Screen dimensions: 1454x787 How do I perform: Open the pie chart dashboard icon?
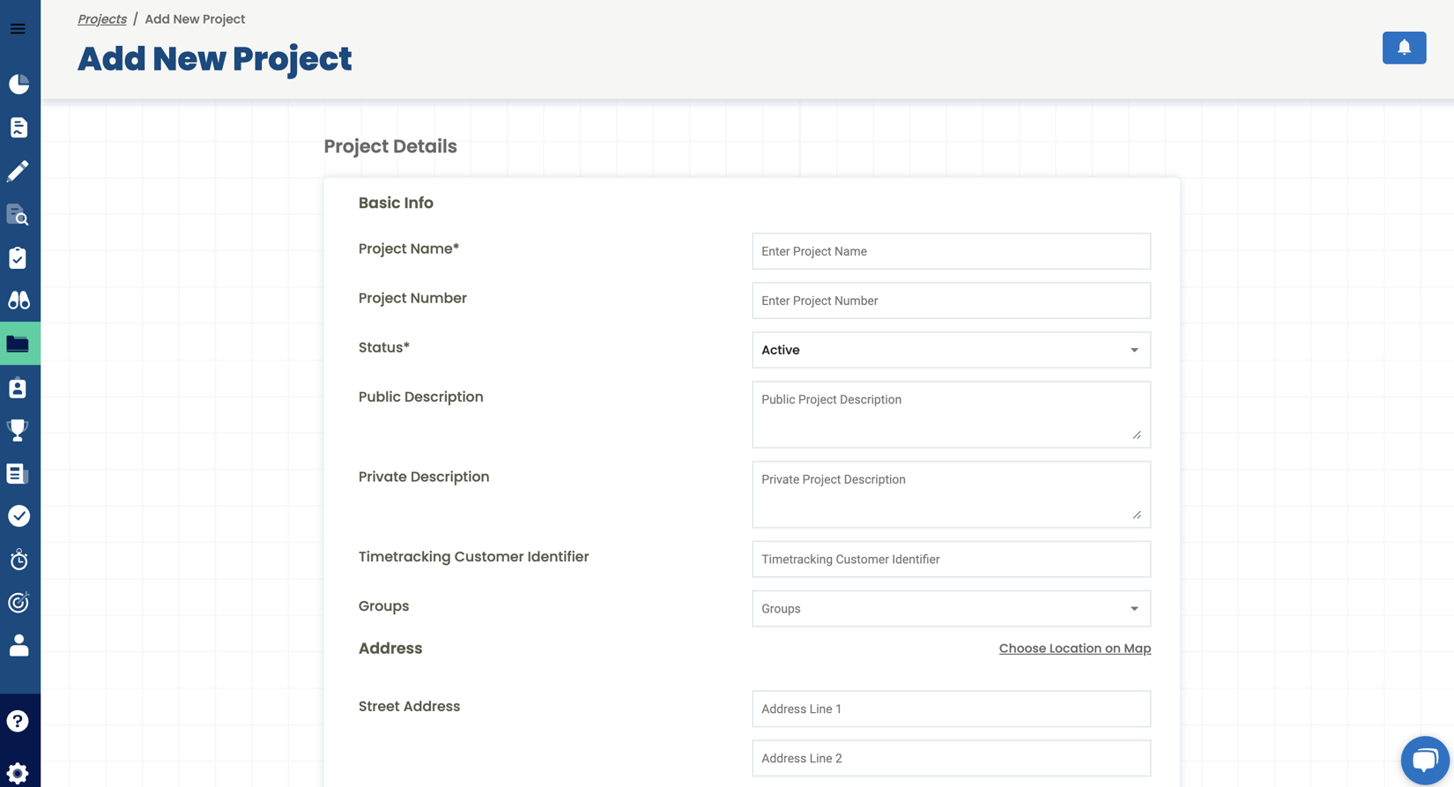pos(19,84)
